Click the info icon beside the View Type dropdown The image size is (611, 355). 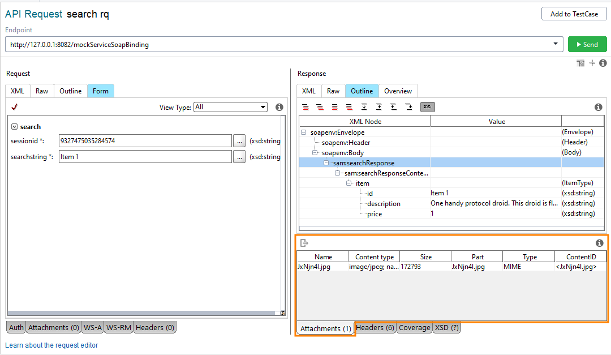(279, 107)
